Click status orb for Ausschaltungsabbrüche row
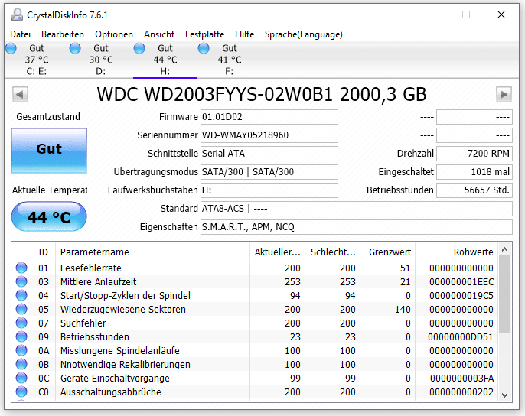The height and width of the screenshot is (416, 525). click(x=21, y=392)
